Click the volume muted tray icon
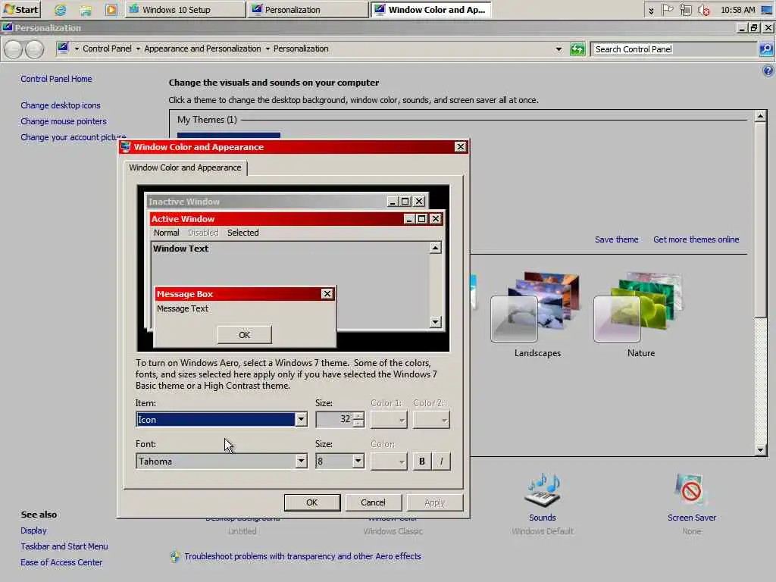776x582 pixels. click(704, 9)
